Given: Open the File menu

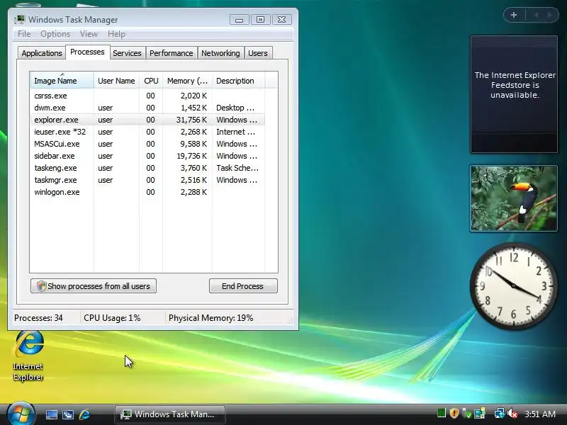Looking at the screenshot, I should [24, 34].
